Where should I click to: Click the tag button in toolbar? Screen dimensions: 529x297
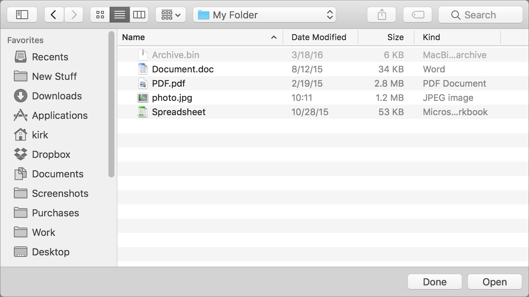pyautogui.click(x=417, y=15)
